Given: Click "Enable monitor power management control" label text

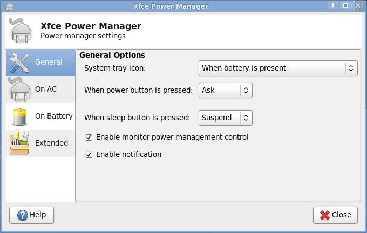Looking at the screenshot, I should tap(172, 137).
